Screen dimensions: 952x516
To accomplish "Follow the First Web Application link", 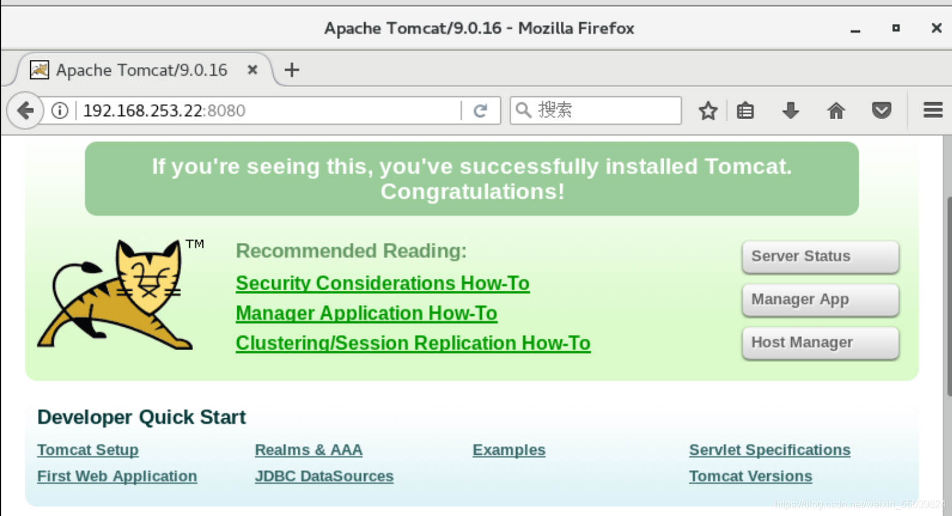I will click(117, 476).
